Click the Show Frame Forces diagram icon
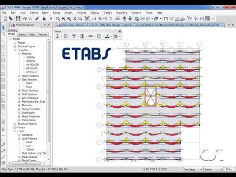Image resolution: width=236 pixels, height=177 pixels. tap(177, 19)
